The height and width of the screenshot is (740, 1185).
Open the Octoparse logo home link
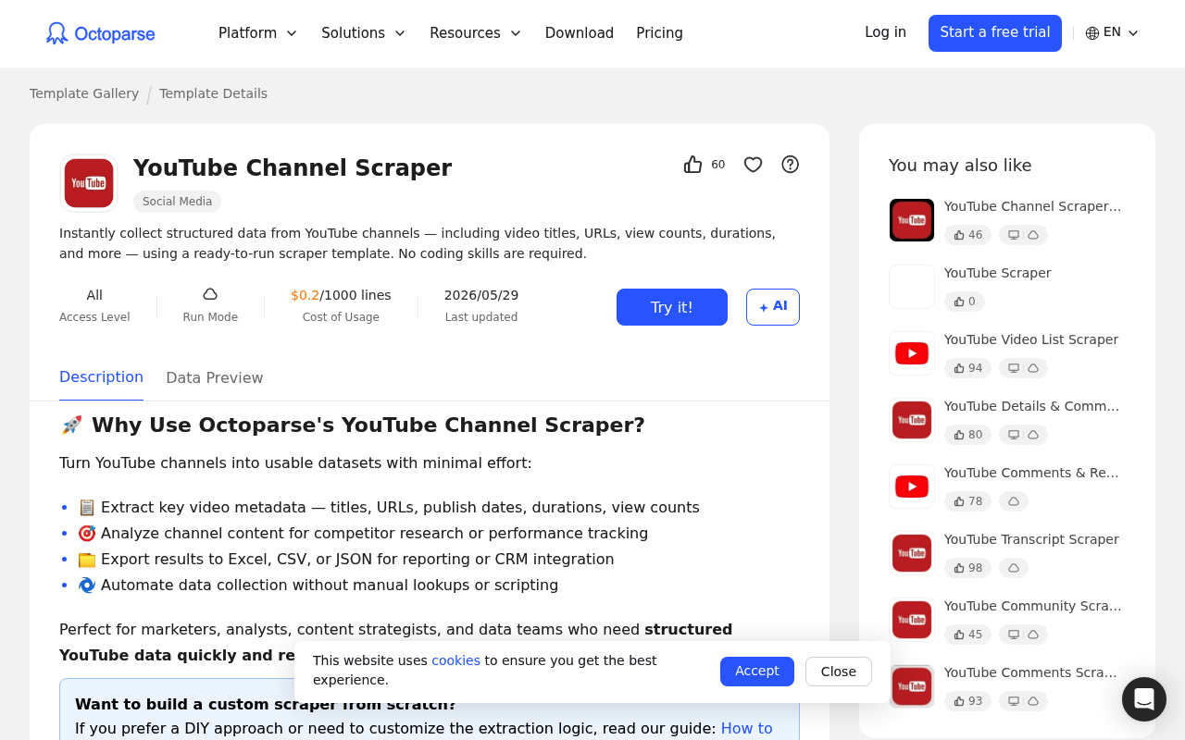click(101, 33)
